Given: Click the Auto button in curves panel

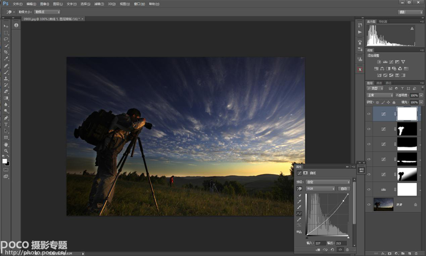Looking at the screenshot, I should pyautogui.click(x=344, y=188).
